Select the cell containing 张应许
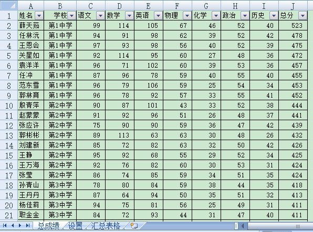 coord(31,125)
